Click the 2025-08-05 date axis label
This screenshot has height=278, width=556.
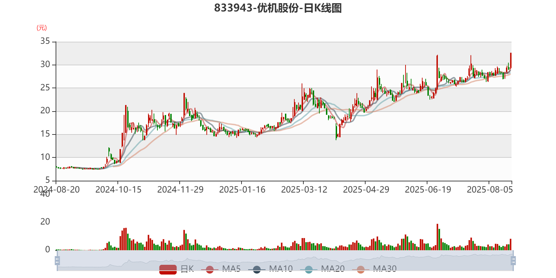(490, 189)
